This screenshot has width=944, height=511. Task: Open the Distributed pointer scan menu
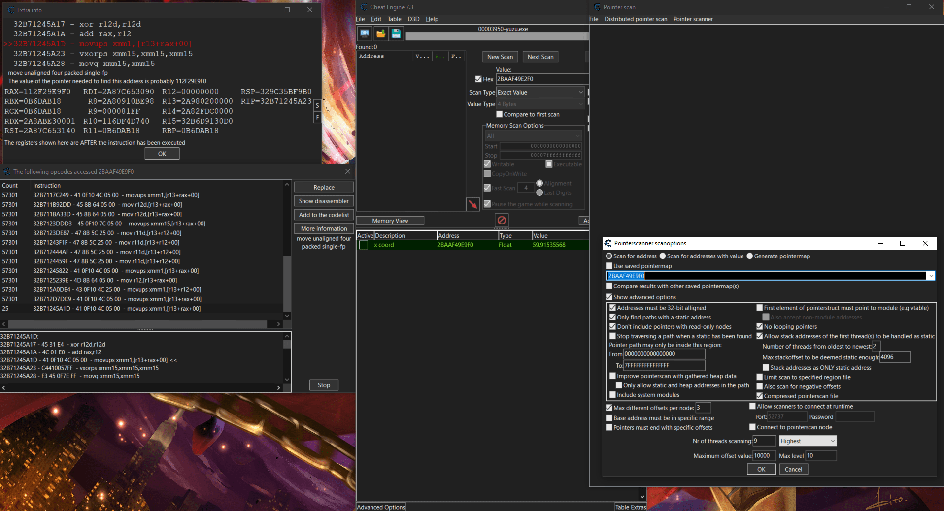(x=636, y=19)
